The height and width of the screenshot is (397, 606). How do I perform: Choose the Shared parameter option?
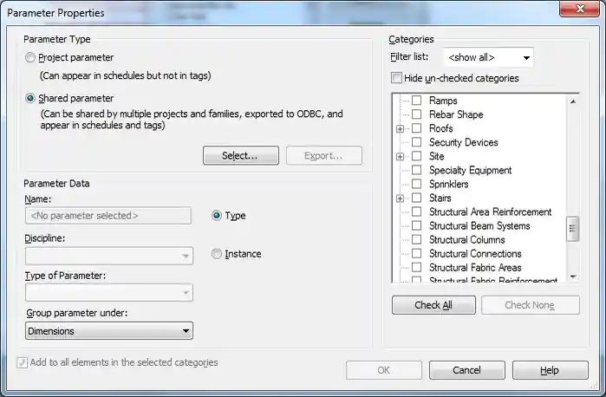click(x=31, y=99)
